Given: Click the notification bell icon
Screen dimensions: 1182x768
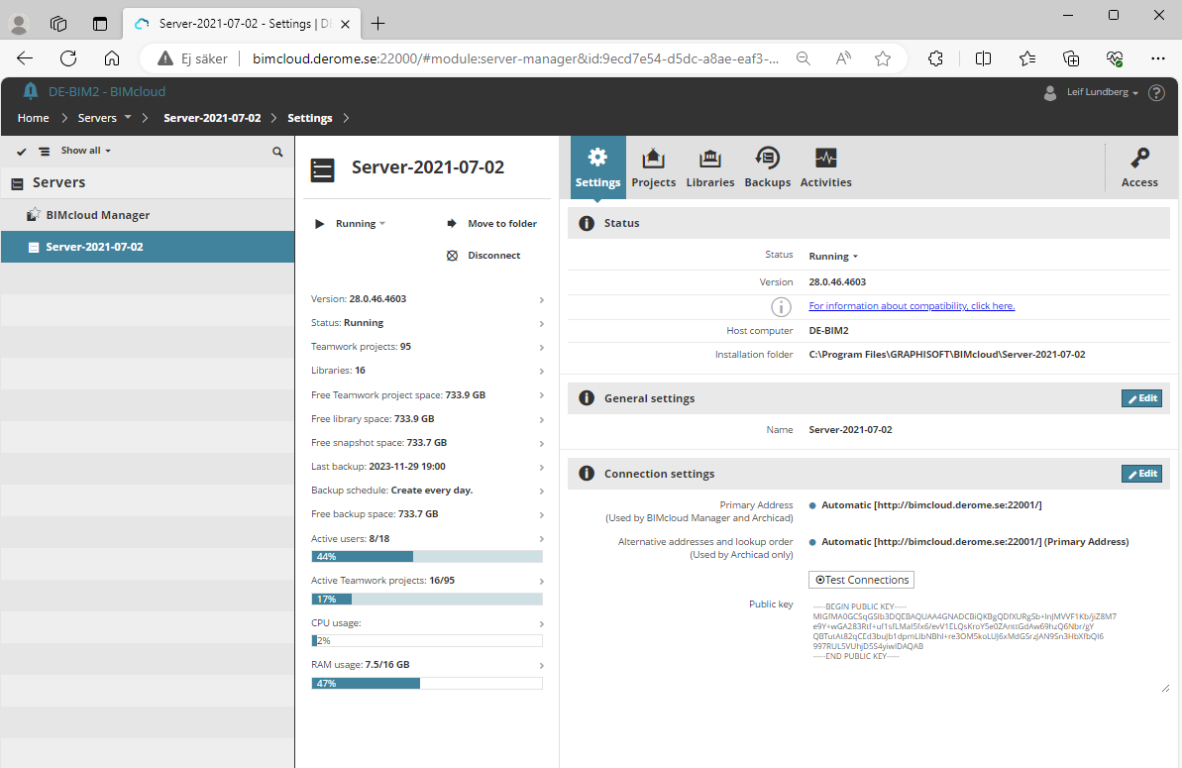Looking at the screenshot, I should (x=31, y=92).
